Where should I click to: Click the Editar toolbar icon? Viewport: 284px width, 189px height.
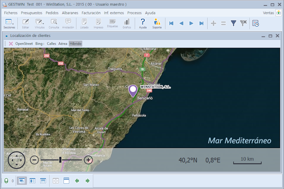(25, 24)
